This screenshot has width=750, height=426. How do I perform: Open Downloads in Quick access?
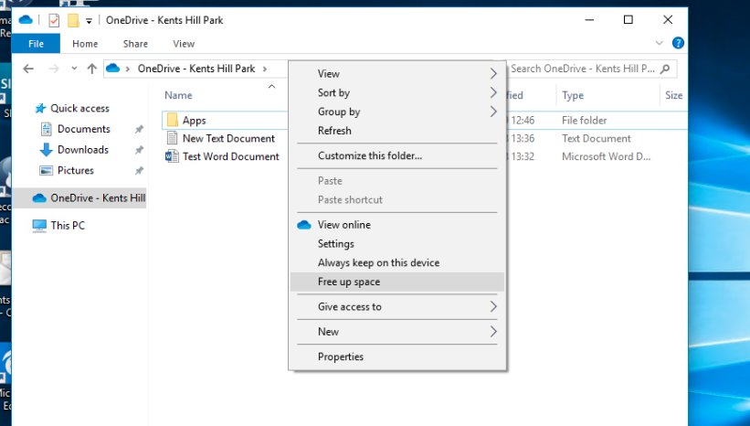(83, 150)
